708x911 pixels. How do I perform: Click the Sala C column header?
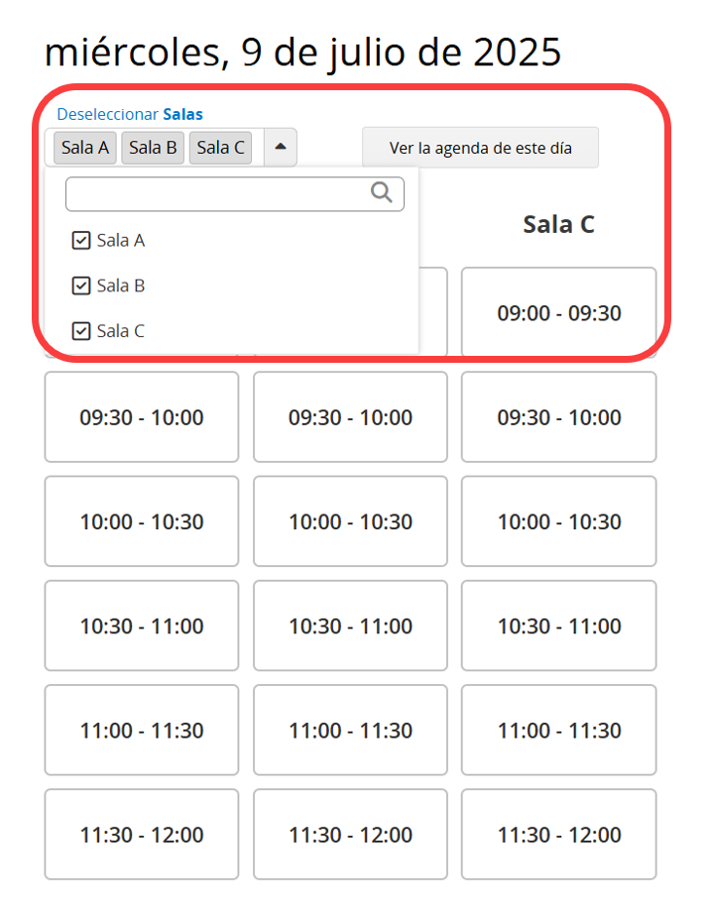(558, 224)
